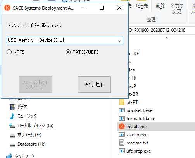Click the ローカル ディスク (C:) drive icon

[x=12, y=126]
